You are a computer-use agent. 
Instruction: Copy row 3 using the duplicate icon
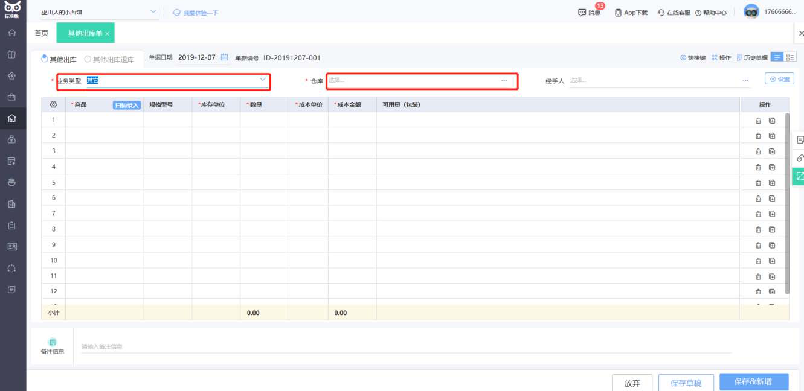pos(771,151)
